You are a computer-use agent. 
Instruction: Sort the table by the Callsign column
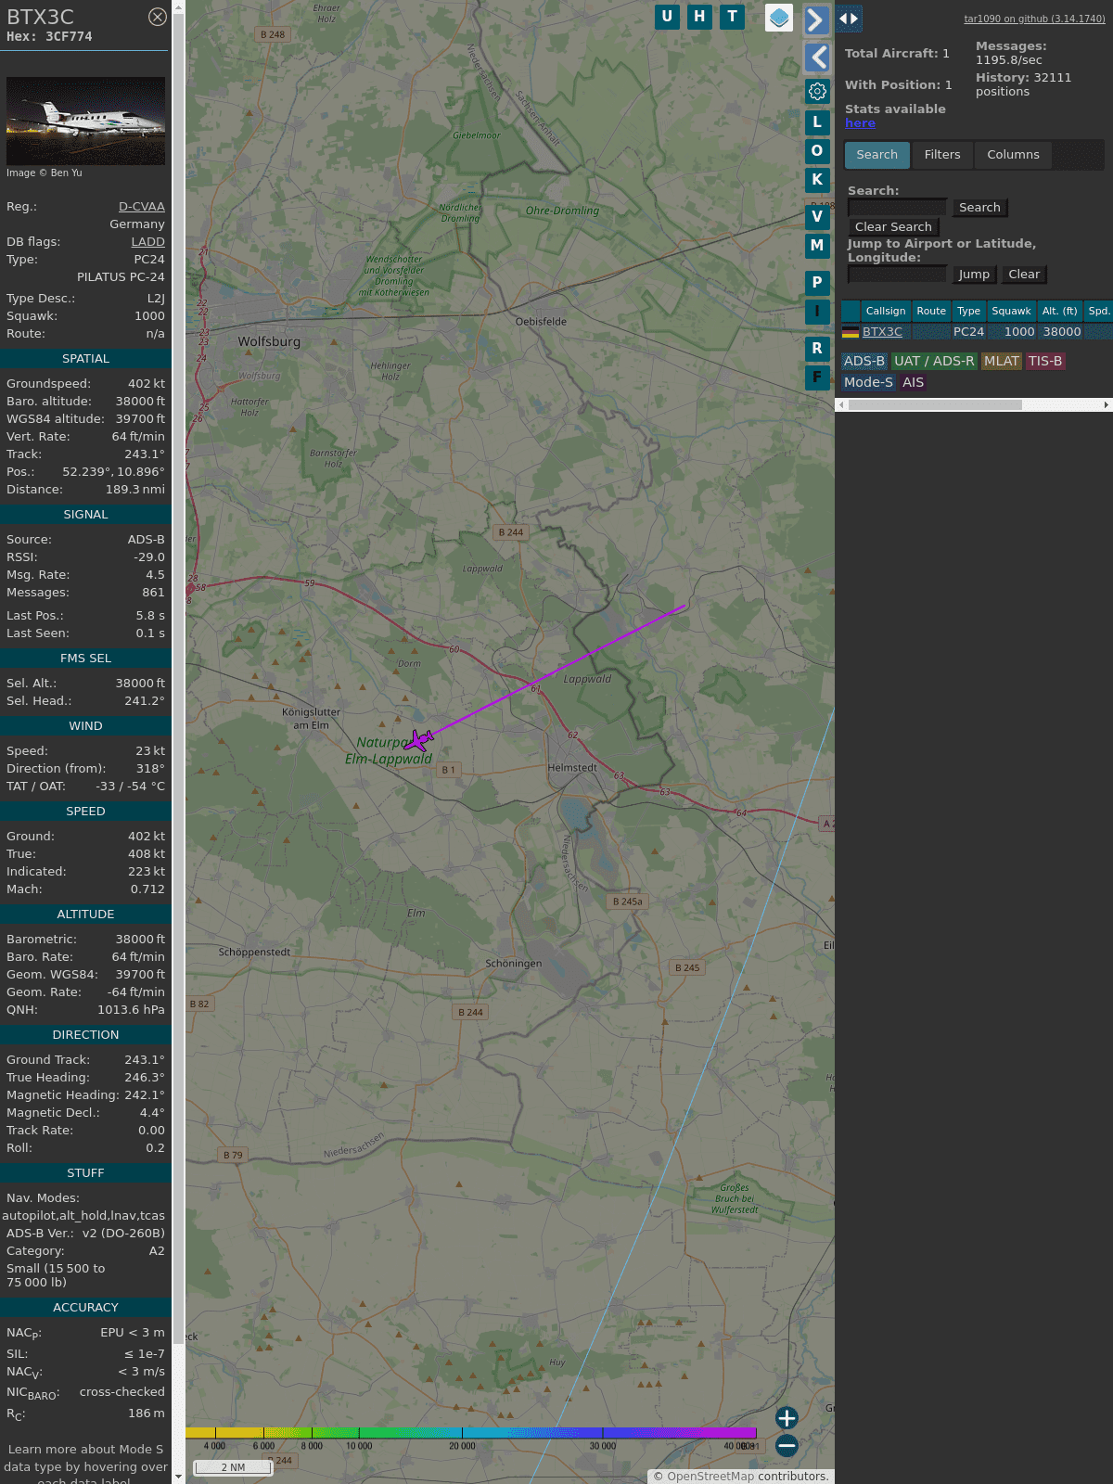886,312
